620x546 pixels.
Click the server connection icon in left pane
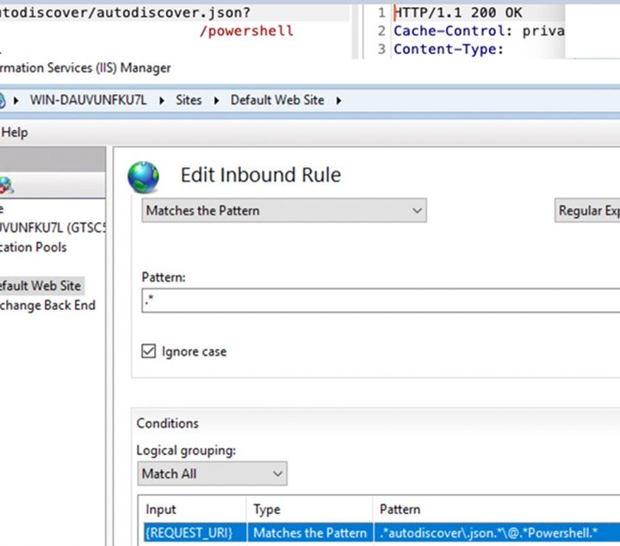(6, 185)
